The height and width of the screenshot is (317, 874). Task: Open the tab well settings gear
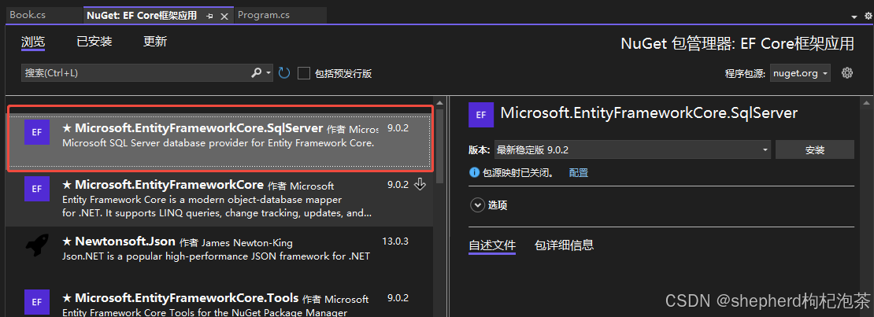pyautogui.click(x=868, y=17)
